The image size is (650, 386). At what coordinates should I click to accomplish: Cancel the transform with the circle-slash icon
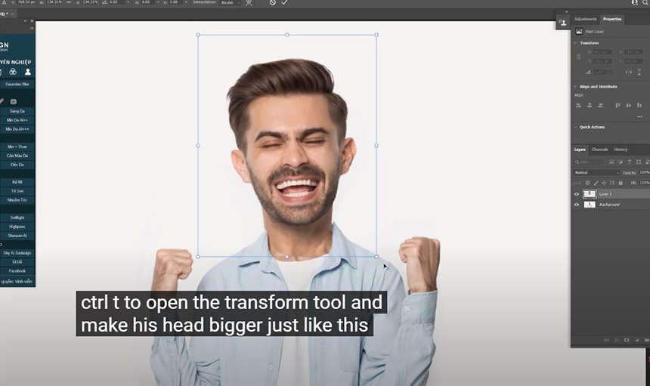tap(273, 3)
